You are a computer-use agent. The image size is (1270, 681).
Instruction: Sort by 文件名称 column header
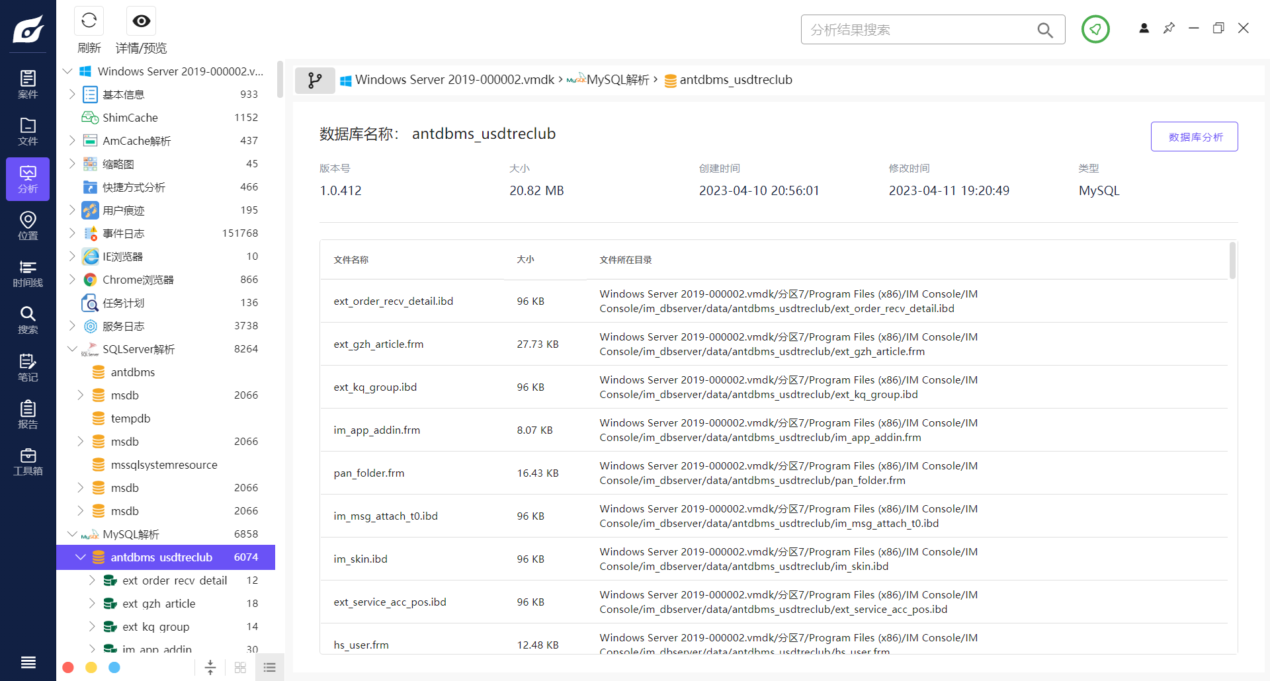pos(351,260)
